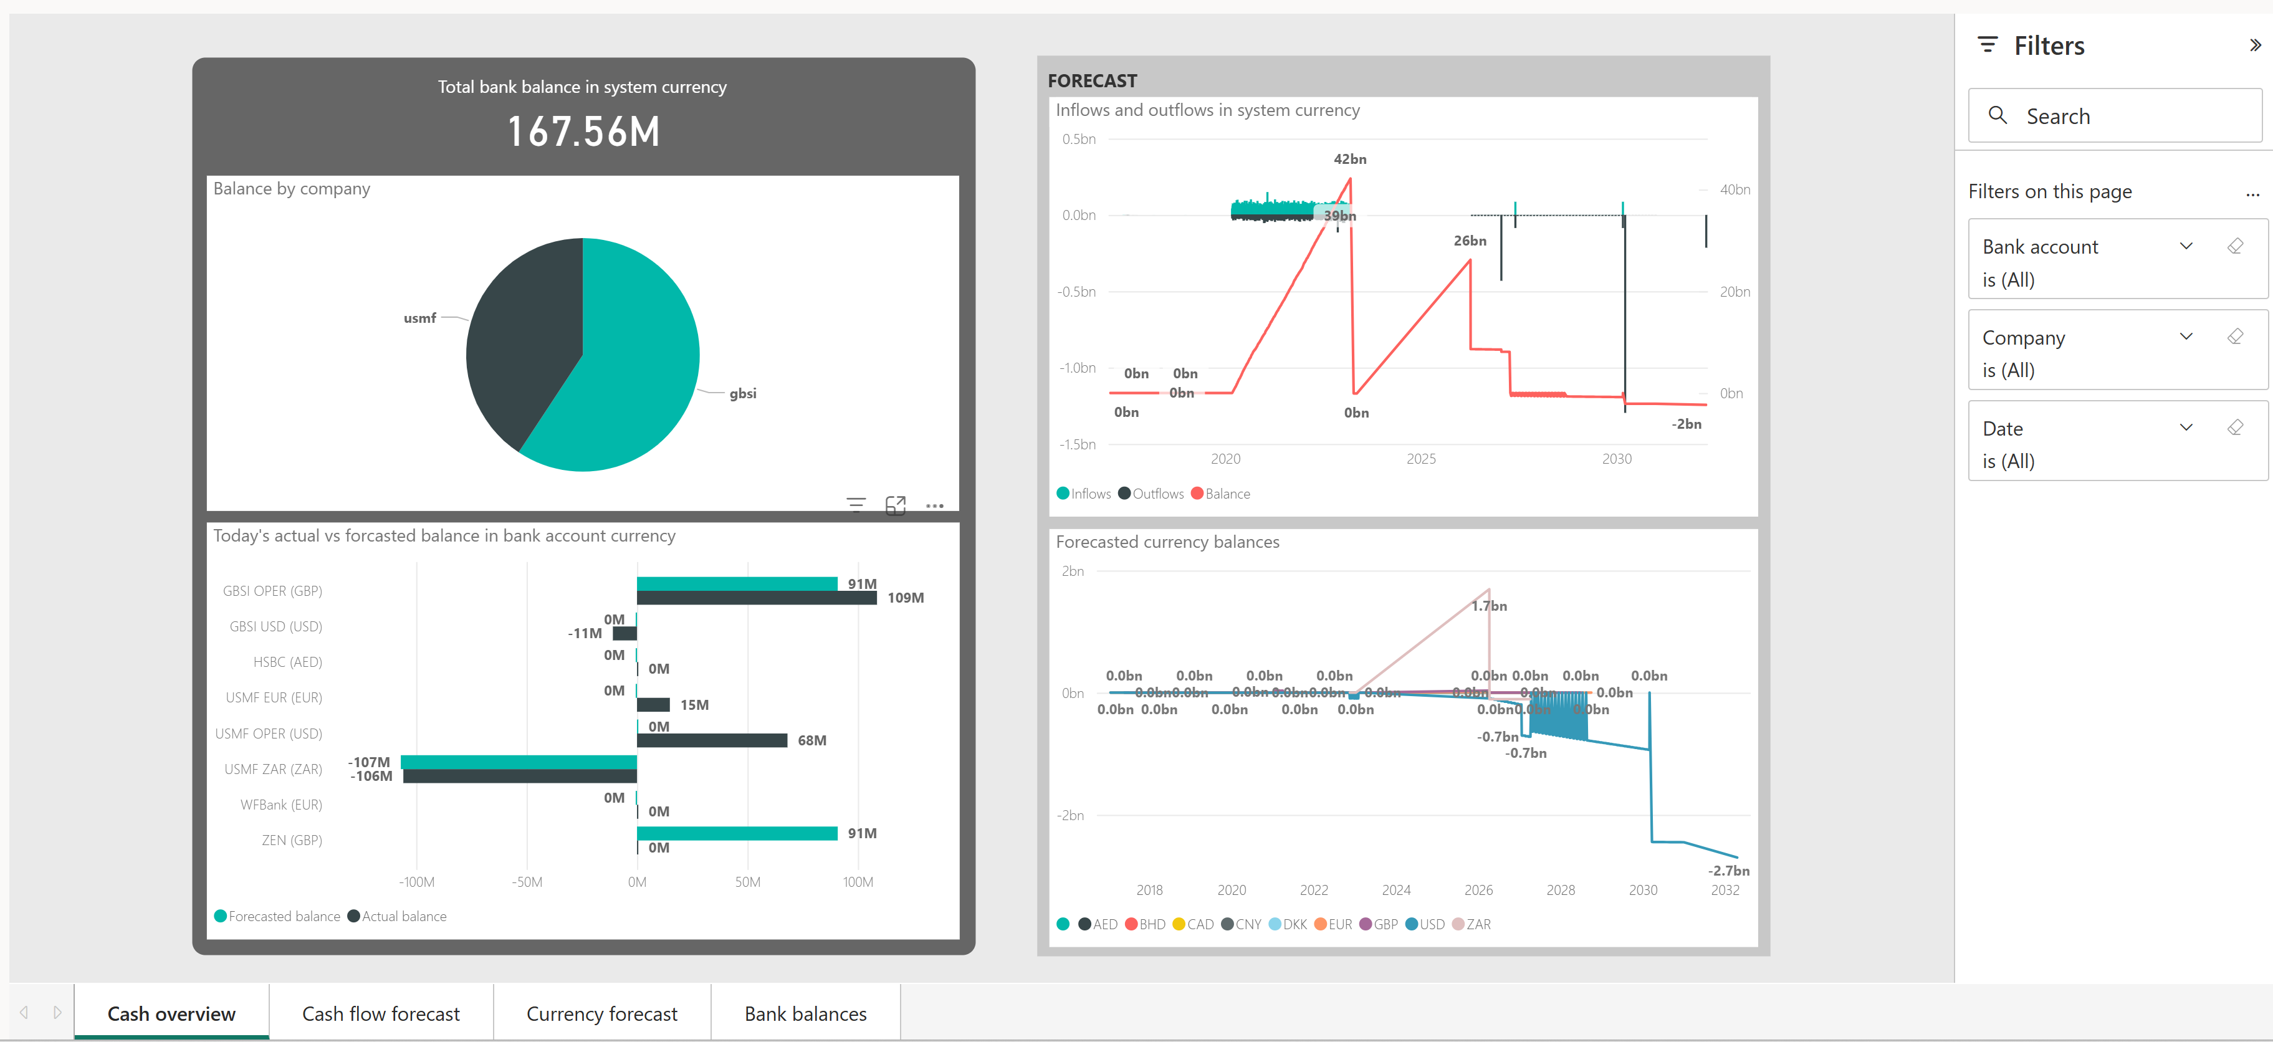Go to next page arrow at bottom

pyautogui.click(x=57, y=1012)
